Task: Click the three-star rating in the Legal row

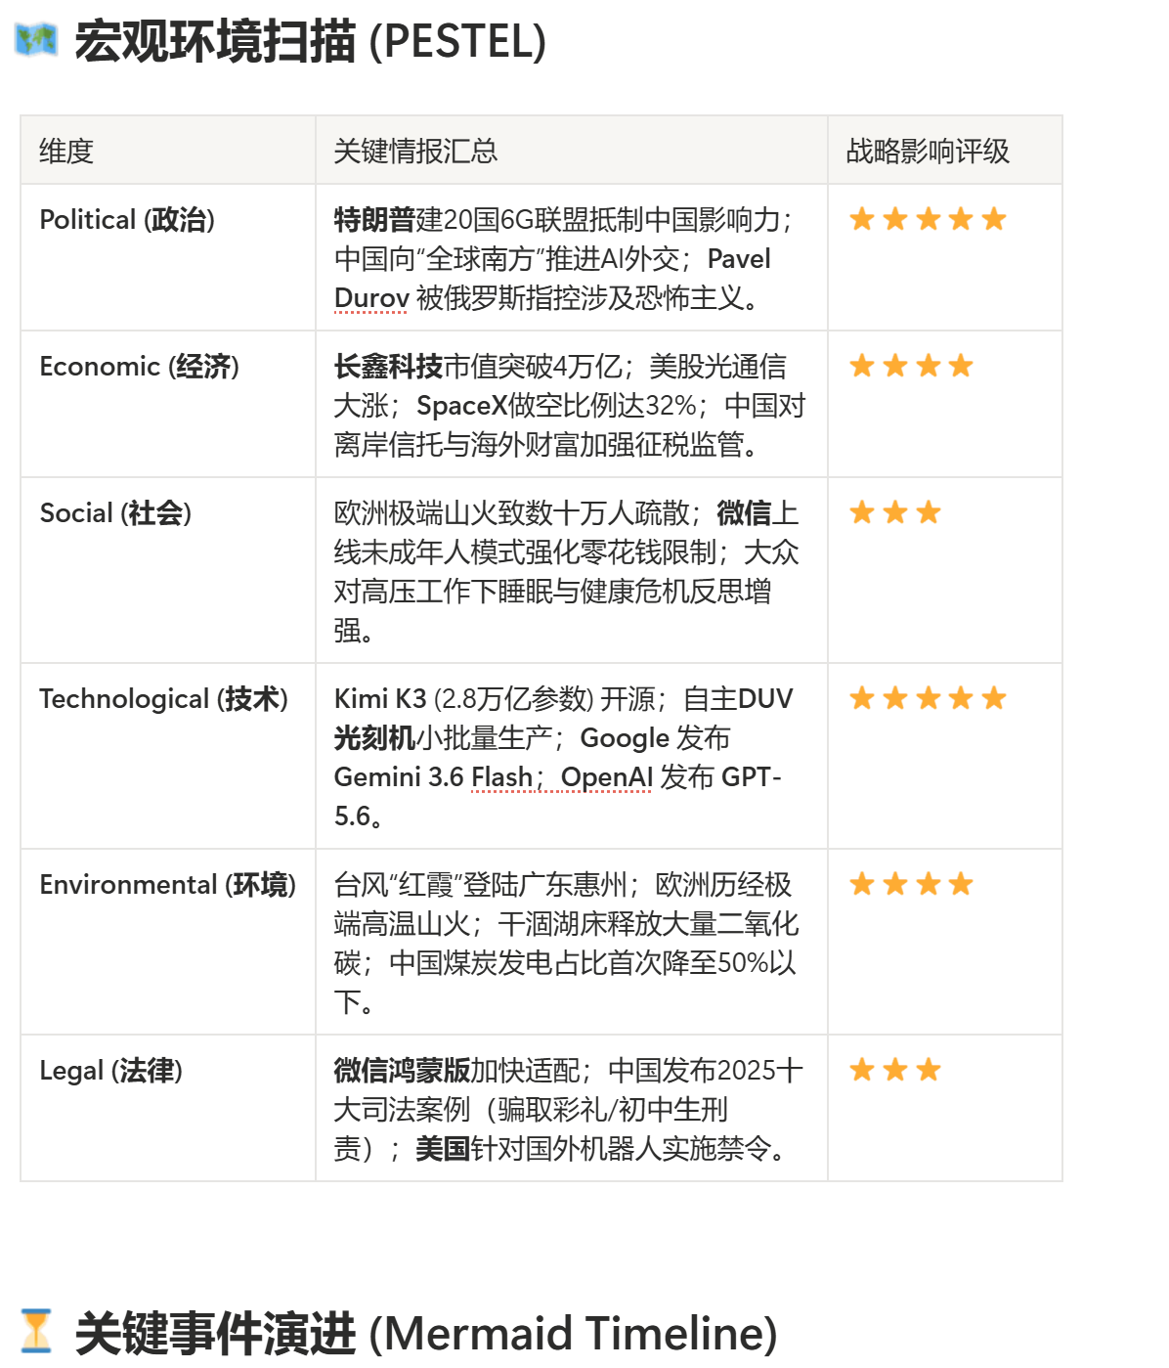Action: tap(894, 1070)
